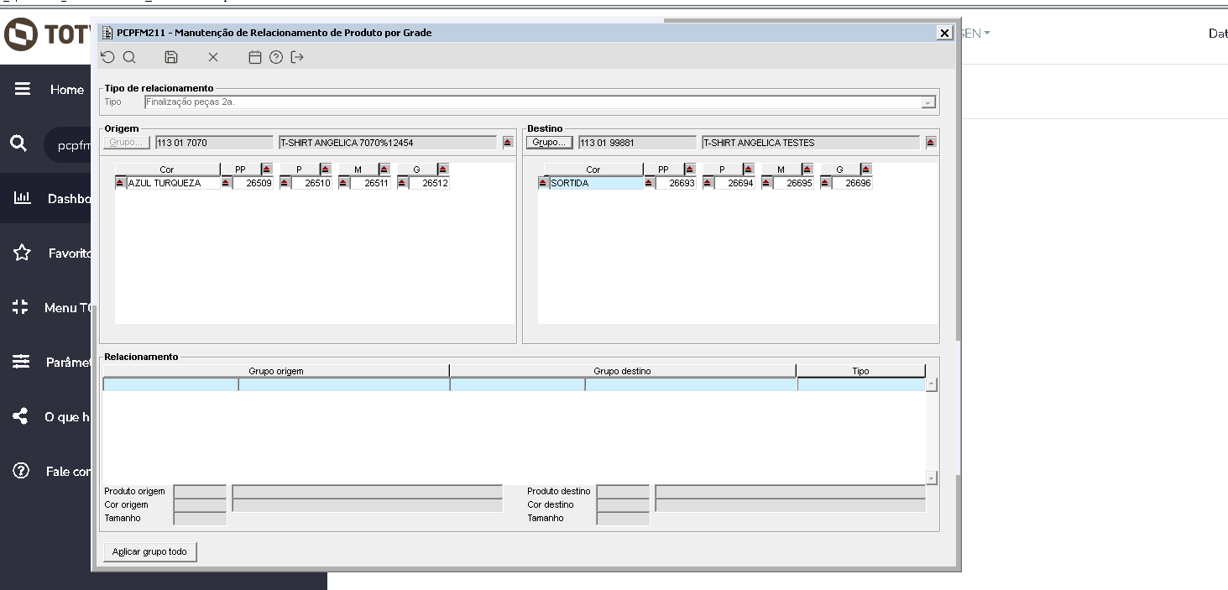Click the Destino value 26696 cell
This screenshot has width=1228, height=590.
[x=852, y=183]
